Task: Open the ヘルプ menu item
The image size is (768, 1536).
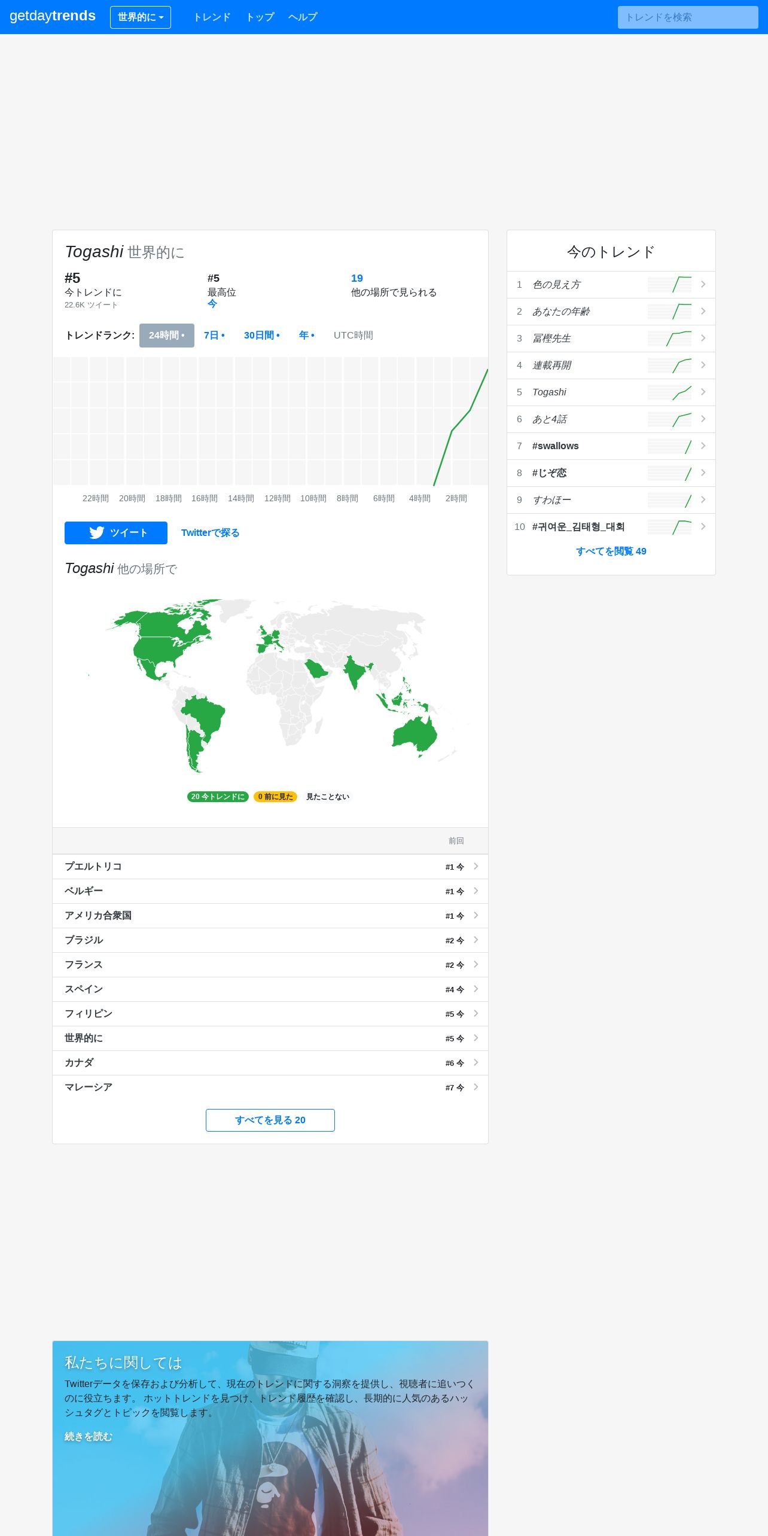Action: (x=303, y=17)
